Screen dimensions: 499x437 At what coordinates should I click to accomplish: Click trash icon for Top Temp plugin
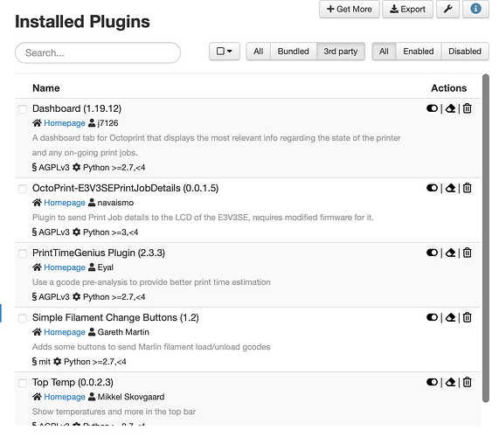click(x=468, y=382)
